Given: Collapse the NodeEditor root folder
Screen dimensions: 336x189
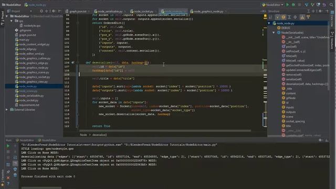Looking at the screenshot, I should tap(7, 16).
